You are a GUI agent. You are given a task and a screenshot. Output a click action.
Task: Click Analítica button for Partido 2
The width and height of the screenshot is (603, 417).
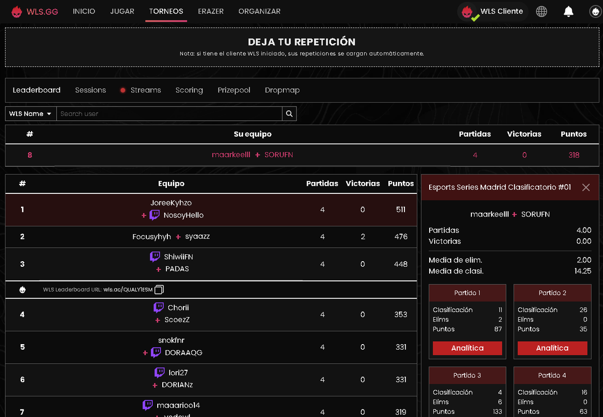point(552,348)
